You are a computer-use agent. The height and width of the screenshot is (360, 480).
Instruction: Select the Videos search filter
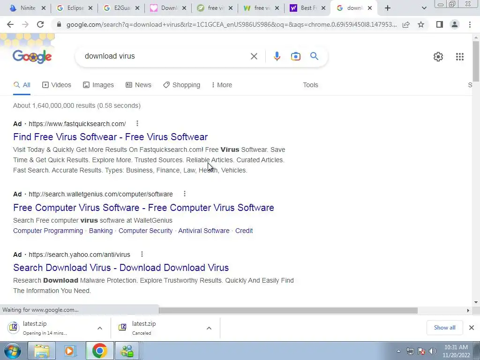(x=57, y=85)
